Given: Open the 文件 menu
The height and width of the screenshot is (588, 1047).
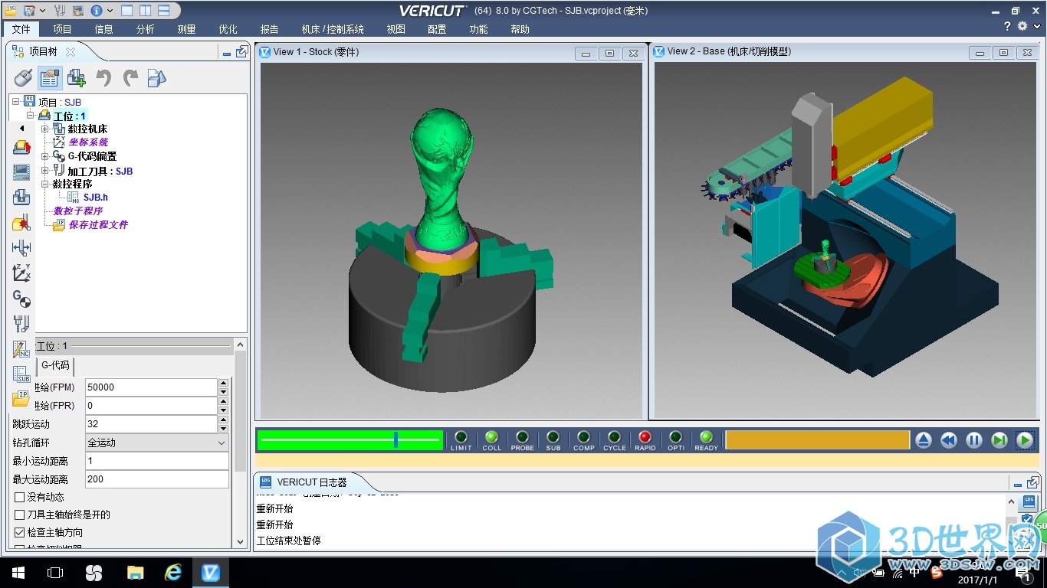Looking at the screenshot, I should pyautogui.click(x=21, y=29).
